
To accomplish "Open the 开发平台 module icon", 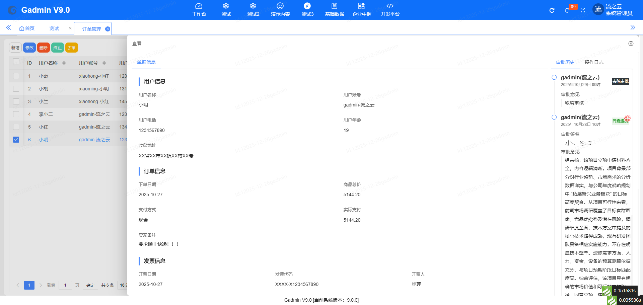I will [389, 9].
